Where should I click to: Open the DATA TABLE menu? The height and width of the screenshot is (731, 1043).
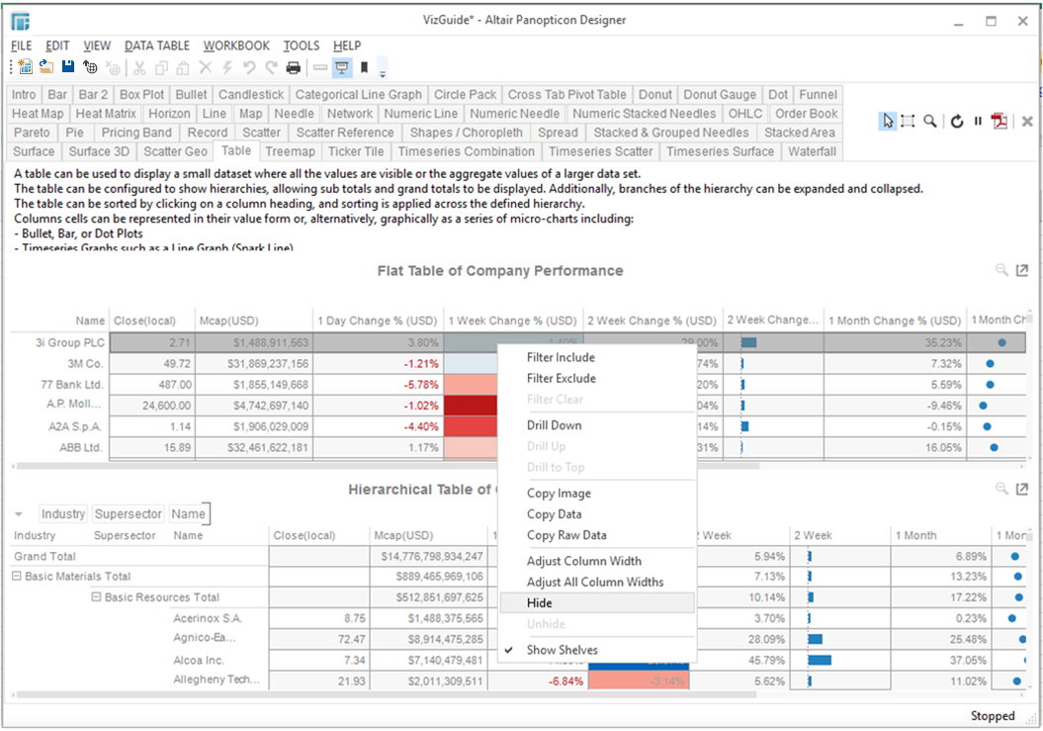point(156,46)
